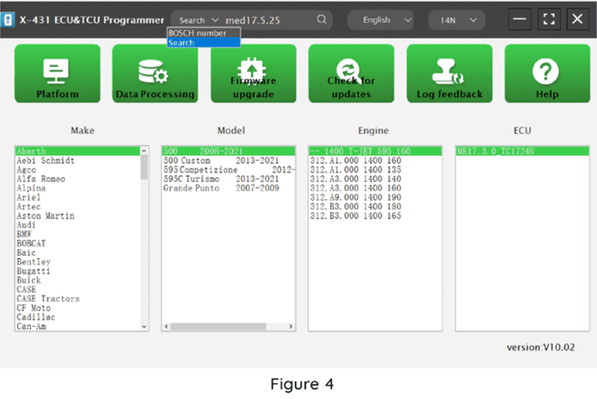Viewport: 597px width, 399px height.
Task: Select Agco make
Action: point(78,170)
